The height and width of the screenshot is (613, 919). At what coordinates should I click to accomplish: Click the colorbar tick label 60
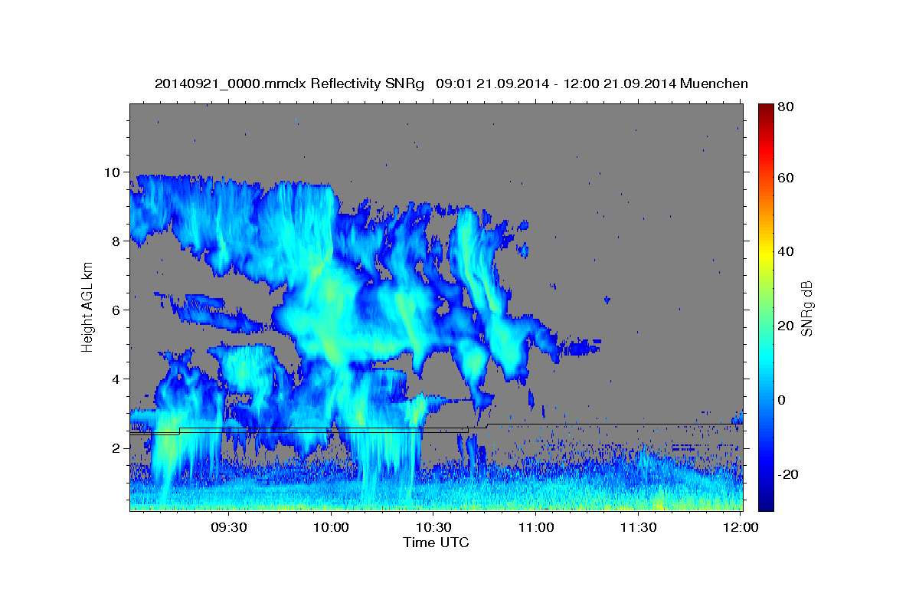(787, 178)
